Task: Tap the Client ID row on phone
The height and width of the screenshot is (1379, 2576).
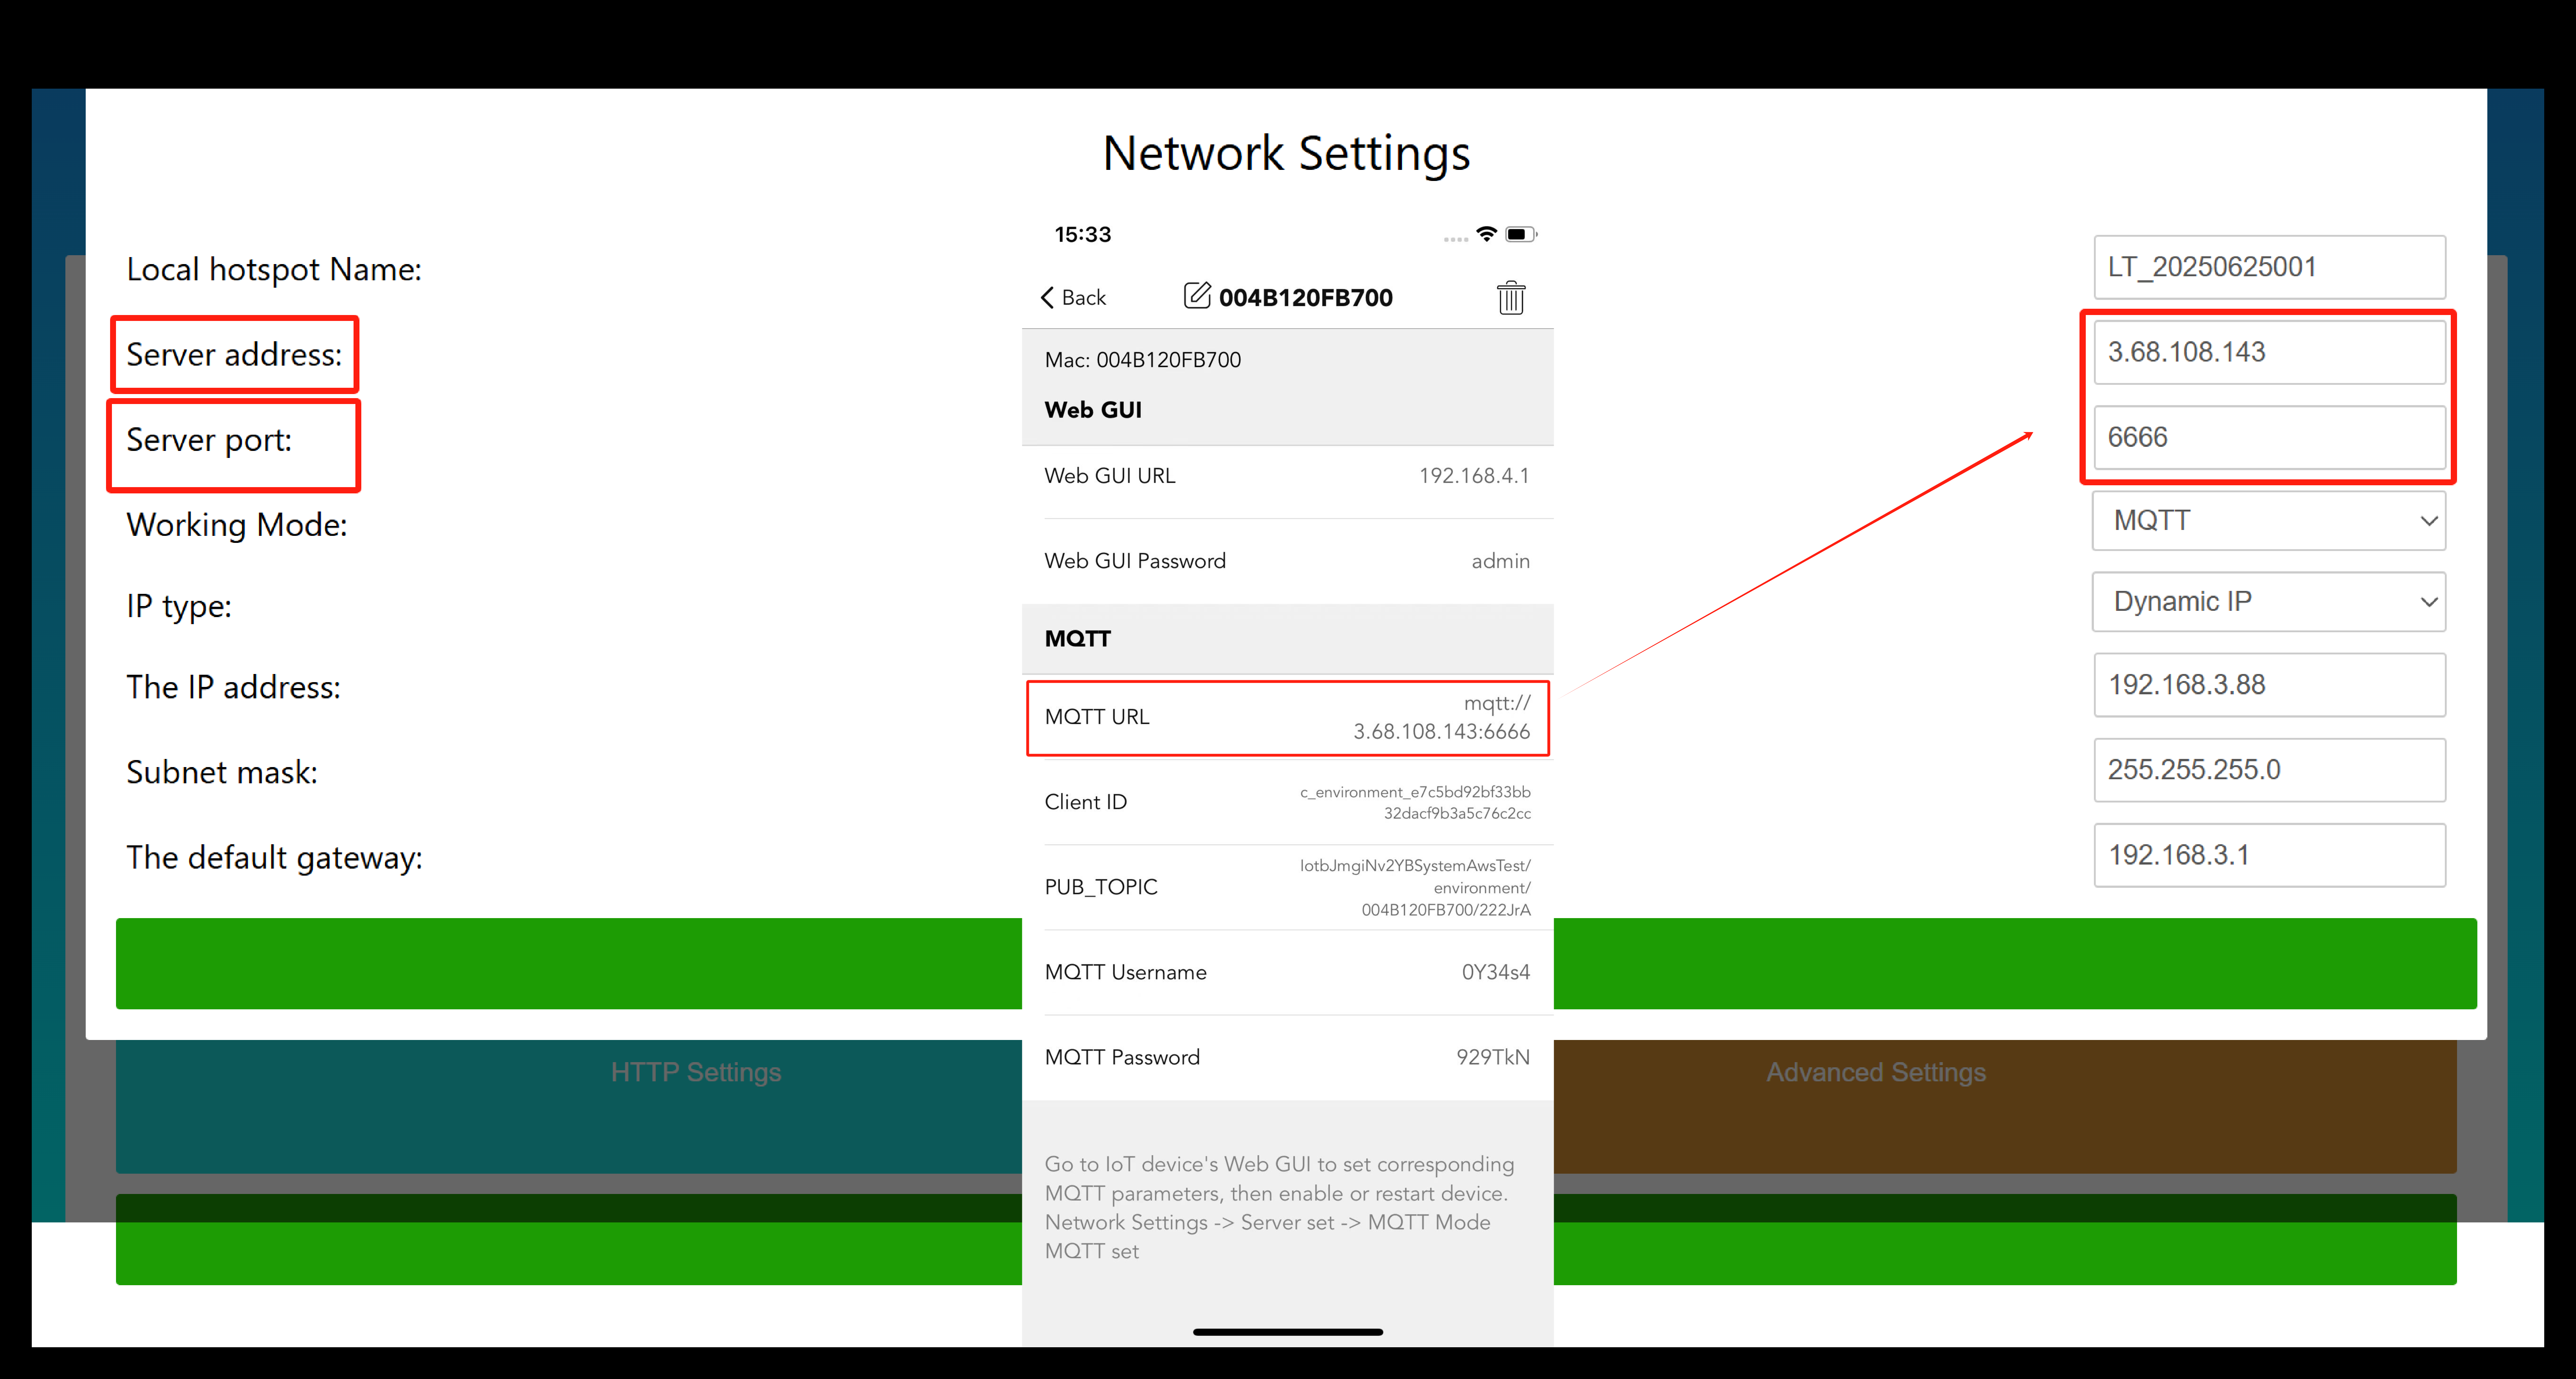Action: 1287,802
